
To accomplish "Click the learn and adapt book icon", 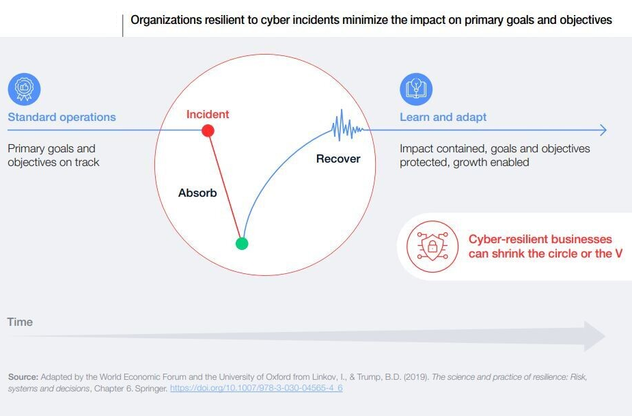I will [x=415, y=89].
